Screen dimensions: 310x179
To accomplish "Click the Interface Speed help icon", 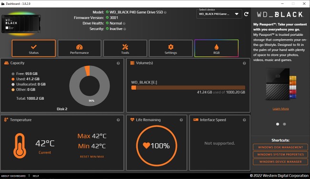I will pyautogui.click(x=244, y=120).
